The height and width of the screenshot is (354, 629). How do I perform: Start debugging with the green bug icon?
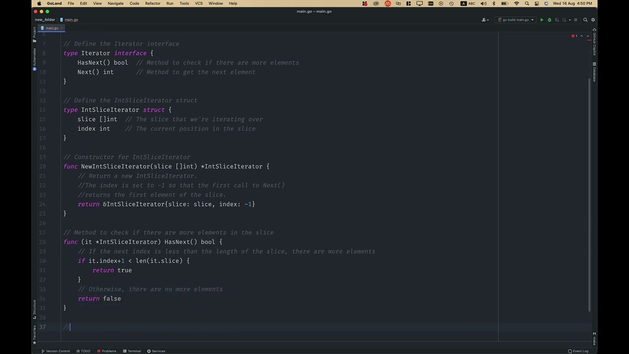[549, 20]
